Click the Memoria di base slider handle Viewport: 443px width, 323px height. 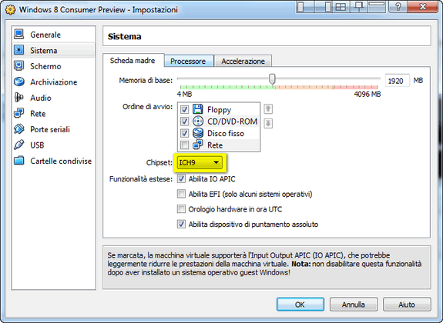pyautogui.click(x=272, y=79)
